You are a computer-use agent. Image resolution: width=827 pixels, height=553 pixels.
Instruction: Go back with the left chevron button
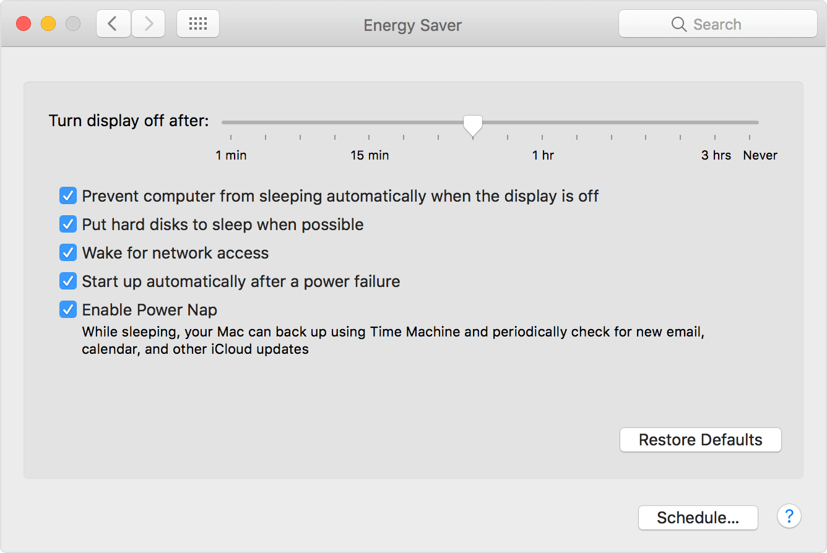point(113,24)
